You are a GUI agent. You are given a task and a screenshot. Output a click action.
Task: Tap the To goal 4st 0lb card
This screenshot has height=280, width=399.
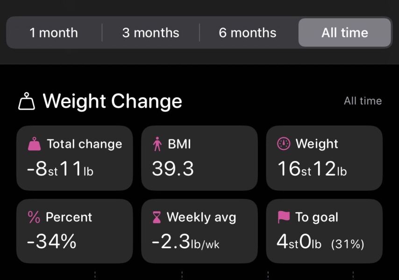click(324, 231)
